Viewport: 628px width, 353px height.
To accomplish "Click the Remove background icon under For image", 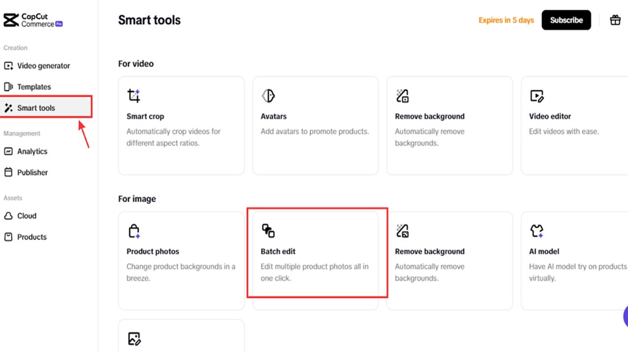I will tap(402, 230).
